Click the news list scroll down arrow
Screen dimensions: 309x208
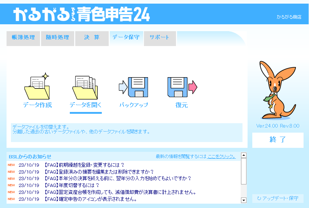tap(244, 200)
